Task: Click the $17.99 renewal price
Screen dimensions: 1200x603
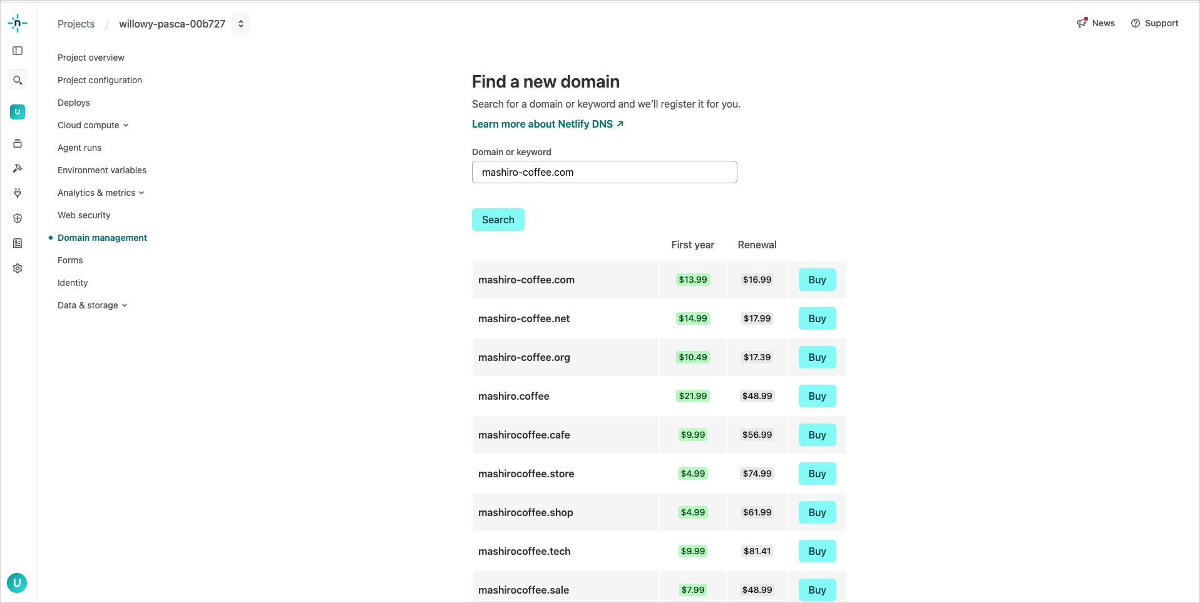Action: click(757, 318)
